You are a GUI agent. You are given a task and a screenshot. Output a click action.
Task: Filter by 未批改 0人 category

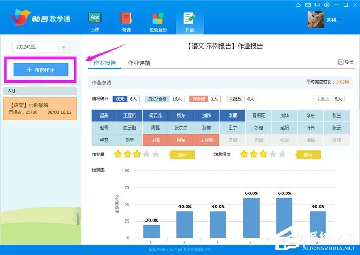pos(241,99)
